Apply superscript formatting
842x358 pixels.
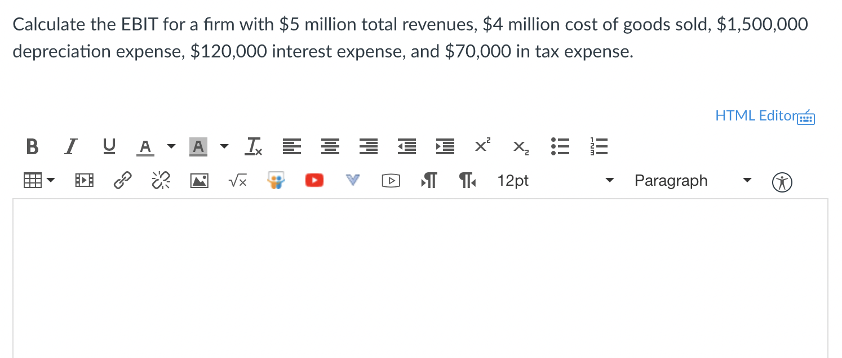(482, 146)
